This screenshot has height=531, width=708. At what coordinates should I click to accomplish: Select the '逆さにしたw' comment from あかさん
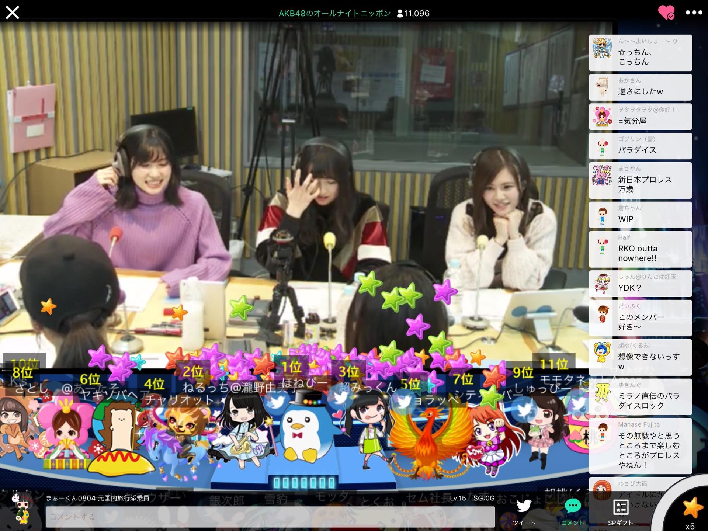tap(640, 87)
